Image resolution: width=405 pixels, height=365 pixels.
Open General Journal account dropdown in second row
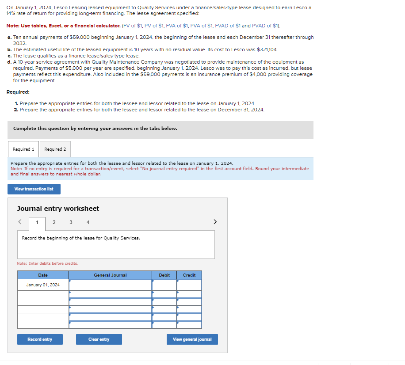click(110, 294)
